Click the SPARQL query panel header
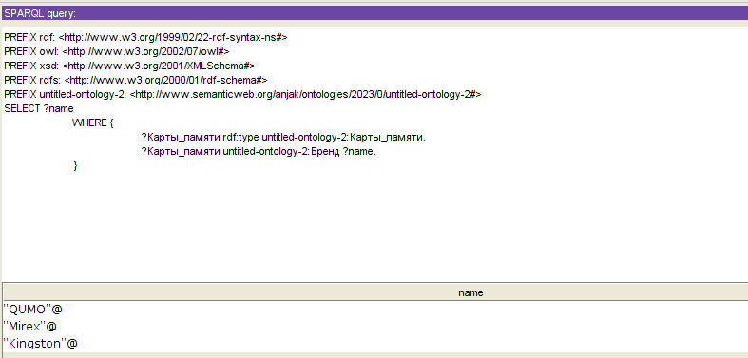 point(374,13)
